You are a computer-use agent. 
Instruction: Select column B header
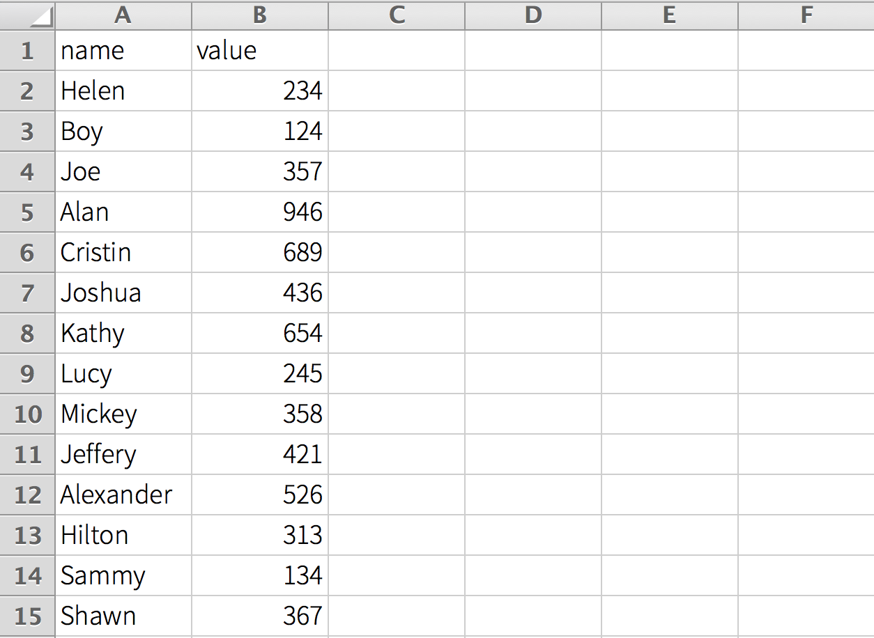260,15
